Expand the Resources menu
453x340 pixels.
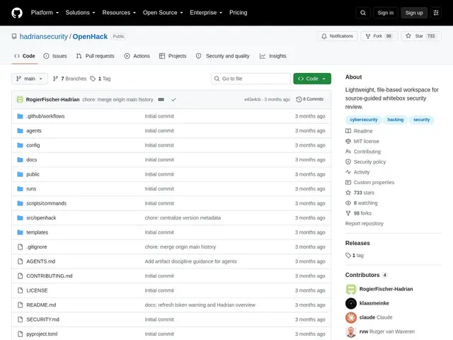point(119,13)
